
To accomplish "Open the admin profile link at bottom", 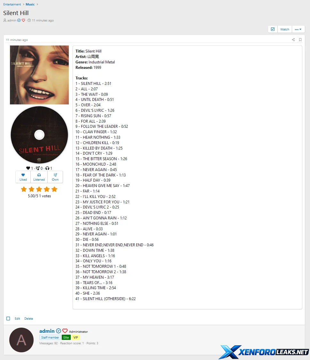I will coord(47,331).
